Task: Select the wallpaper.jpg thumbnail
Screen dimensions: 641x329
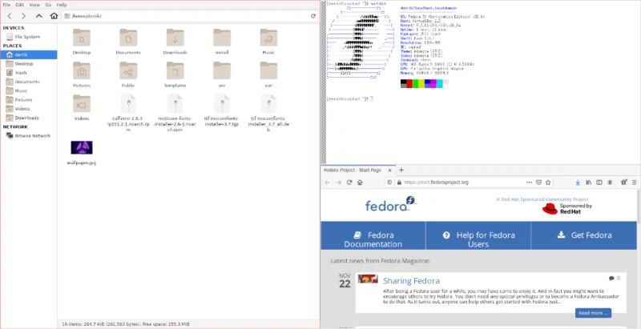Action: tap(82, 147)
